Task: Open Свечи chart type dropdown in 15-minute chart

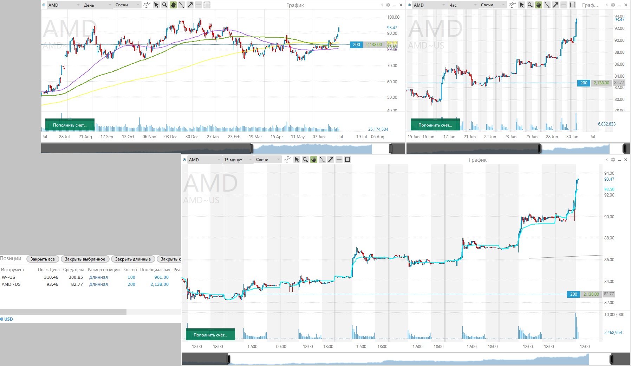Action: [268, 160]
